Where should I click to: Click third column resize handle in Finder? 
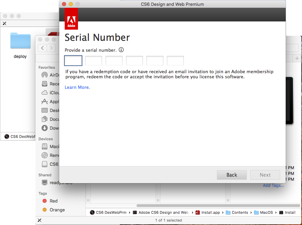pyautogui.click(x=228, y=200)
